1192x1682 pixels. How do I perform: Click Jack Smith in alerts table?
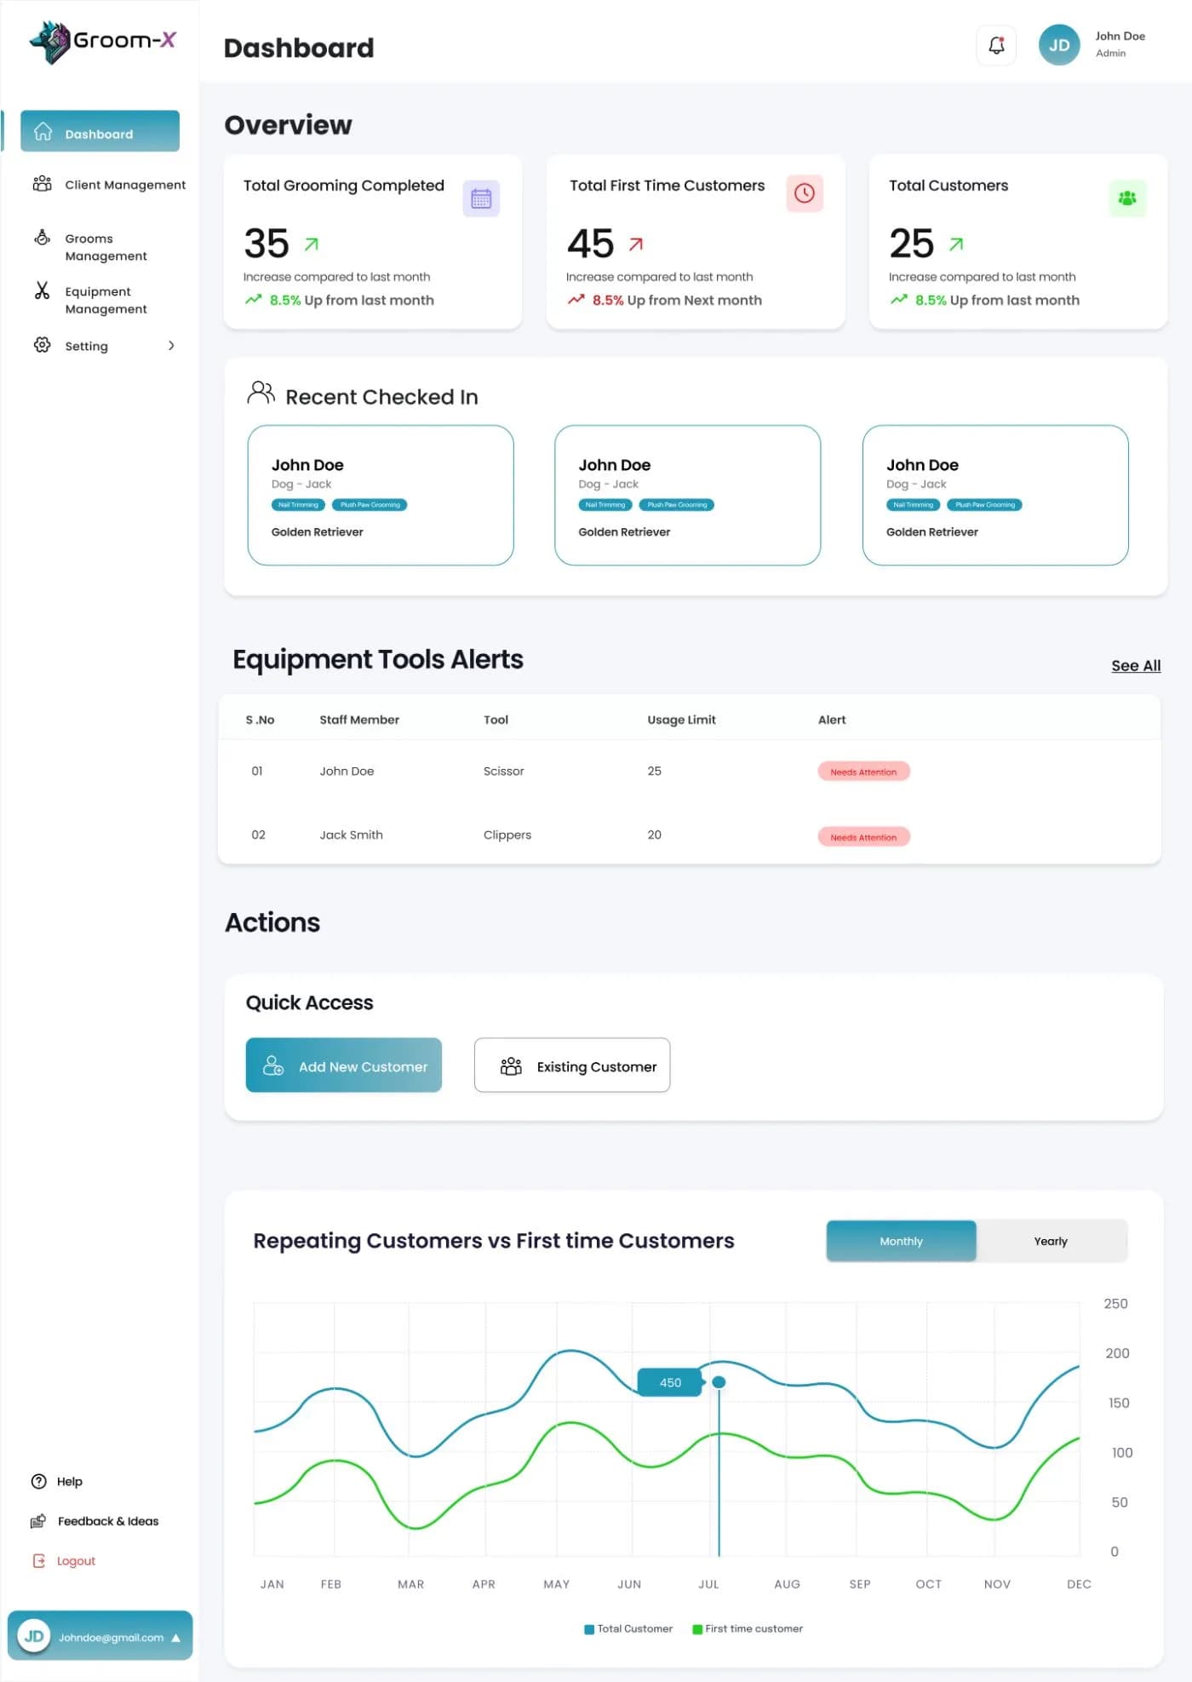(351, 835)
